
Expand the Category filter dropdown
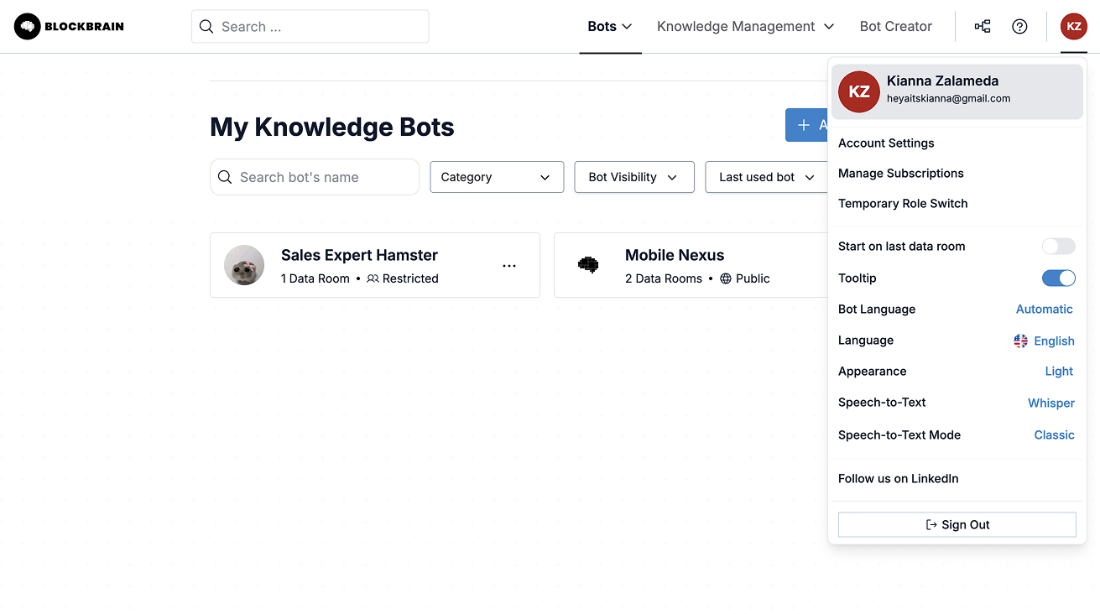(x=497, y=177)
